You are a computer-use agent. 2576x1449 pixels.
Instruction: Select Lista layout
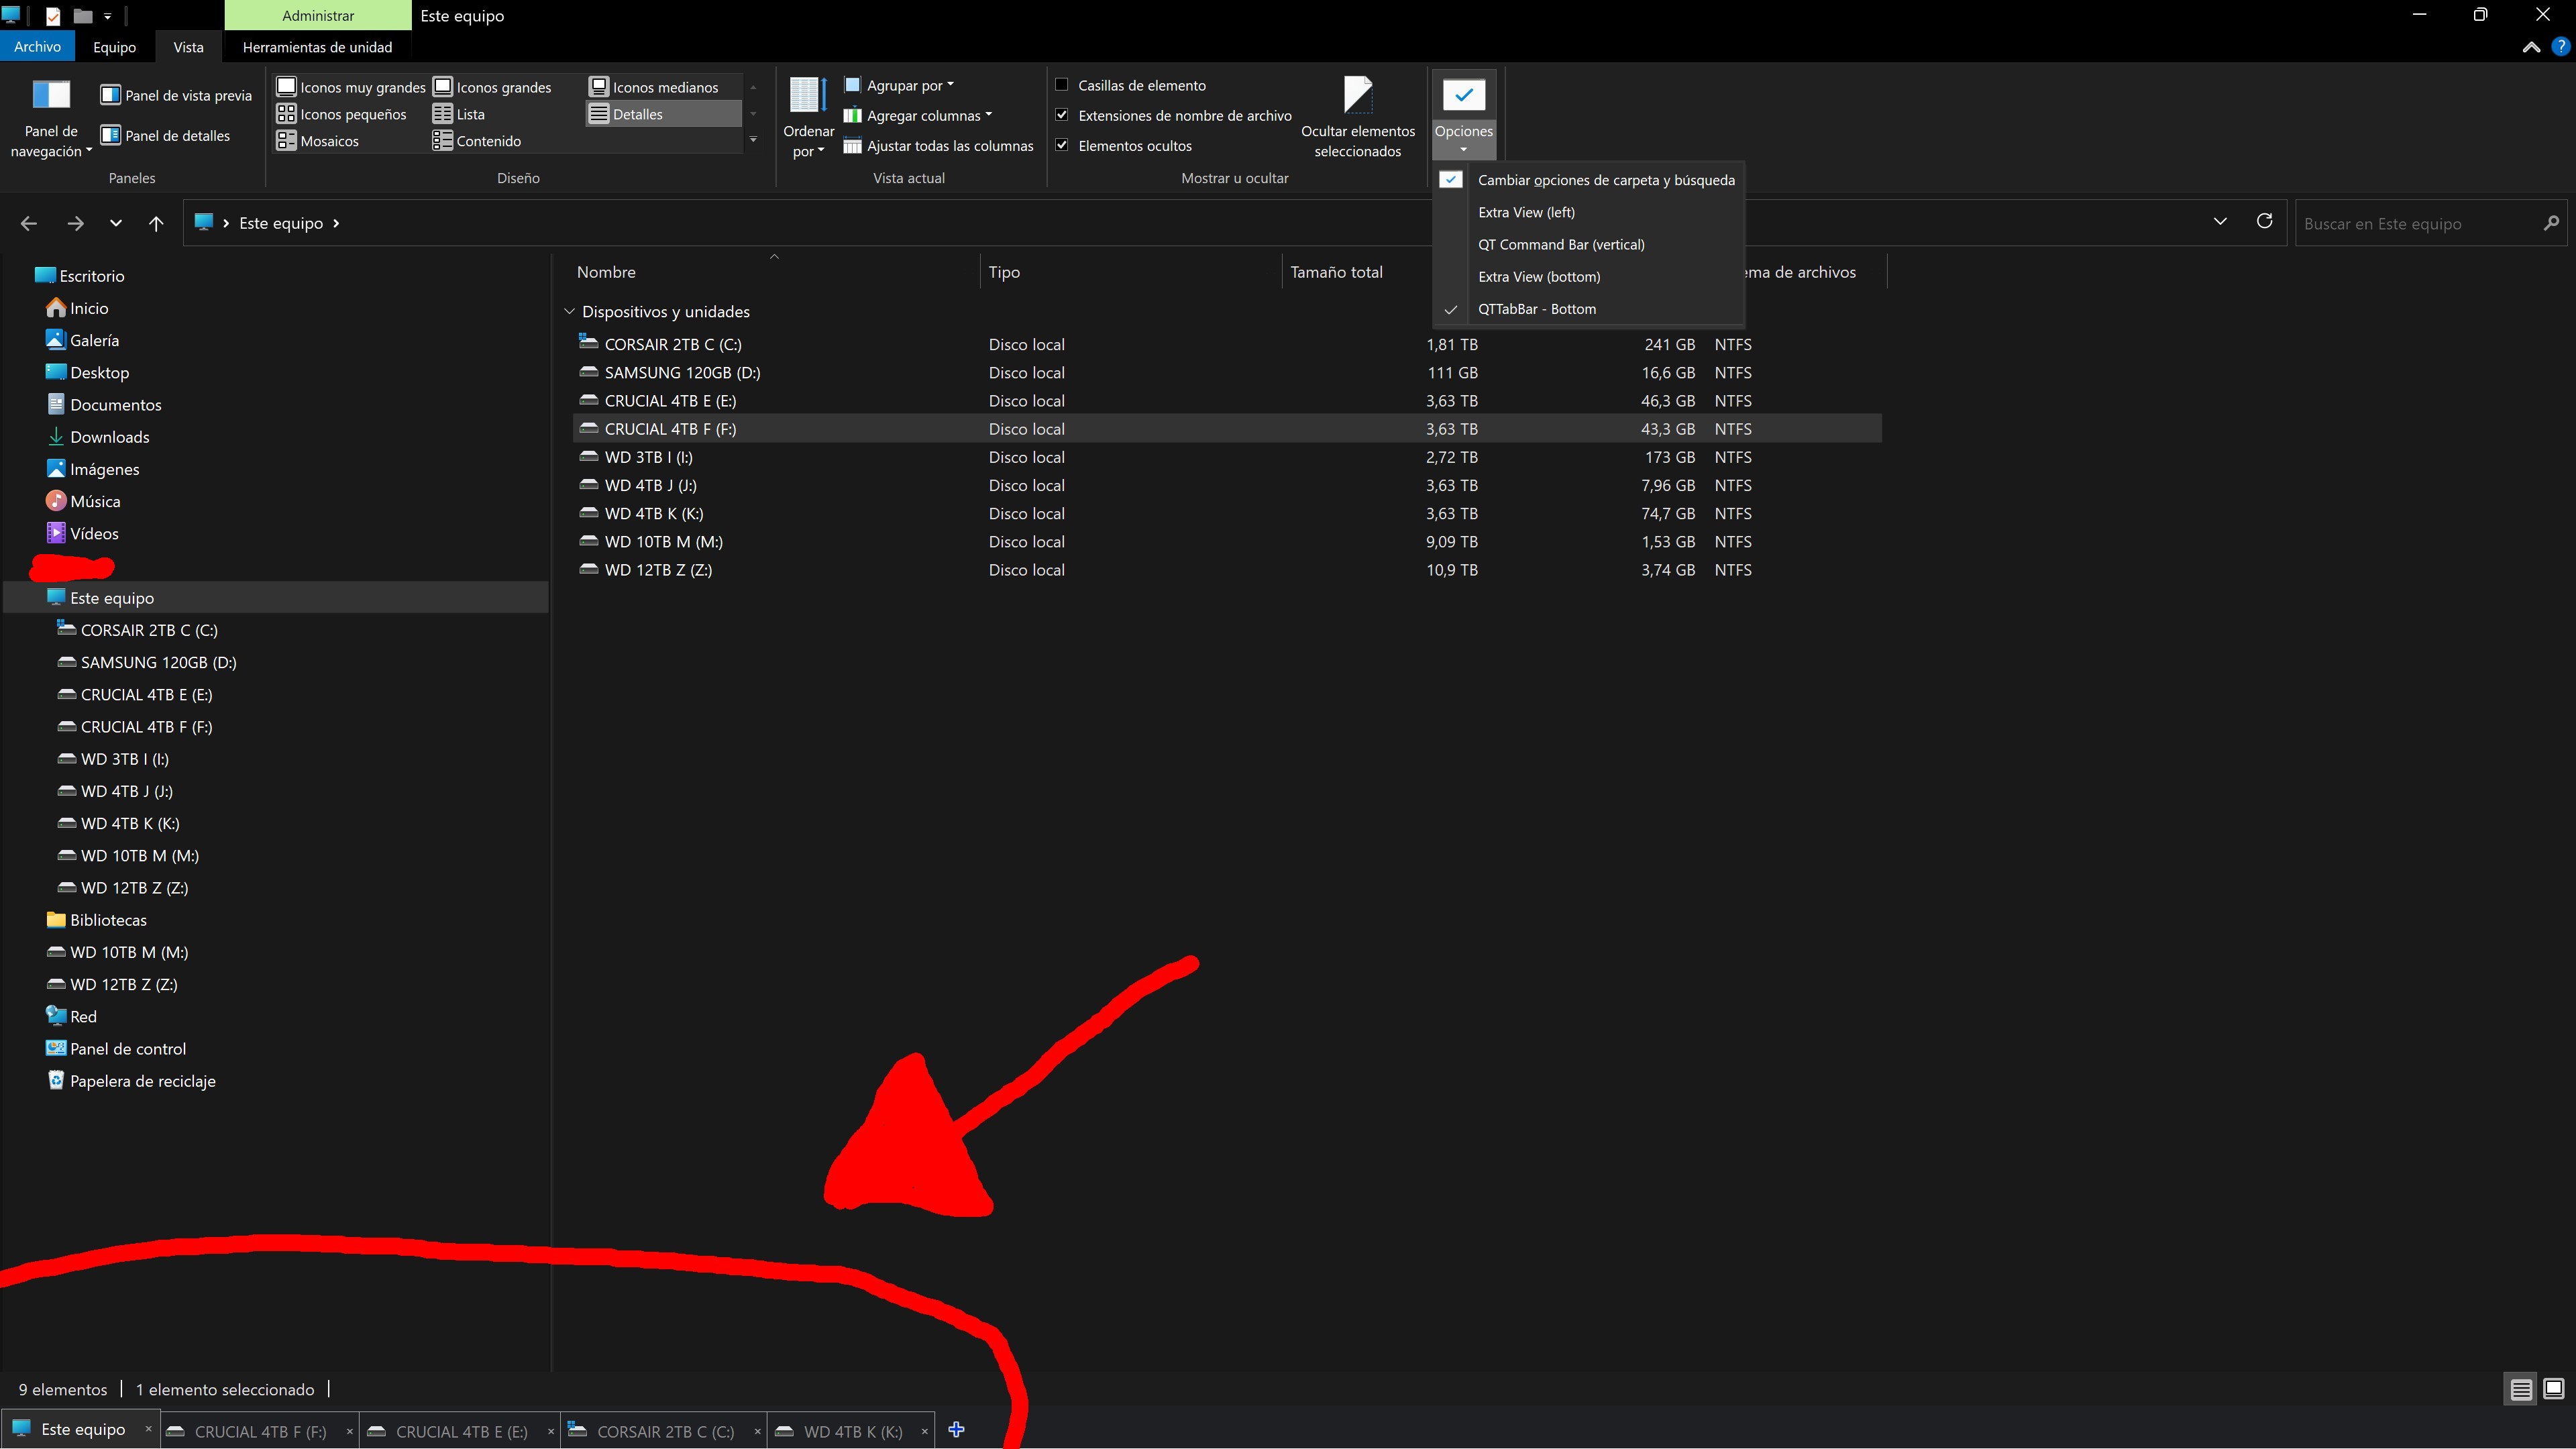(459, 114)
